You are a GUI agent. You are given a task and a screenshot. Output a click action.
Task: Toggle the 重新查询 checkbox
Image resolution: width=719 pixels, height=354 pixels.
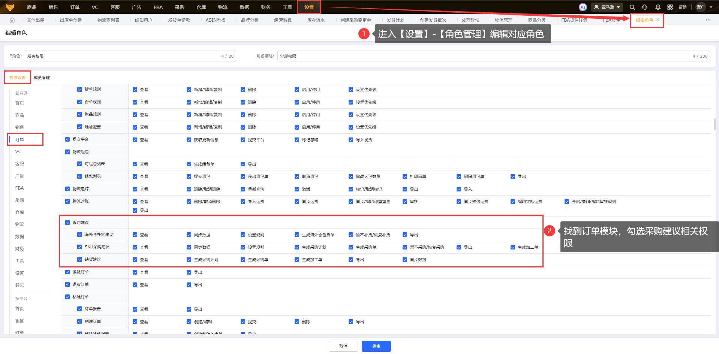pos(243,189)
